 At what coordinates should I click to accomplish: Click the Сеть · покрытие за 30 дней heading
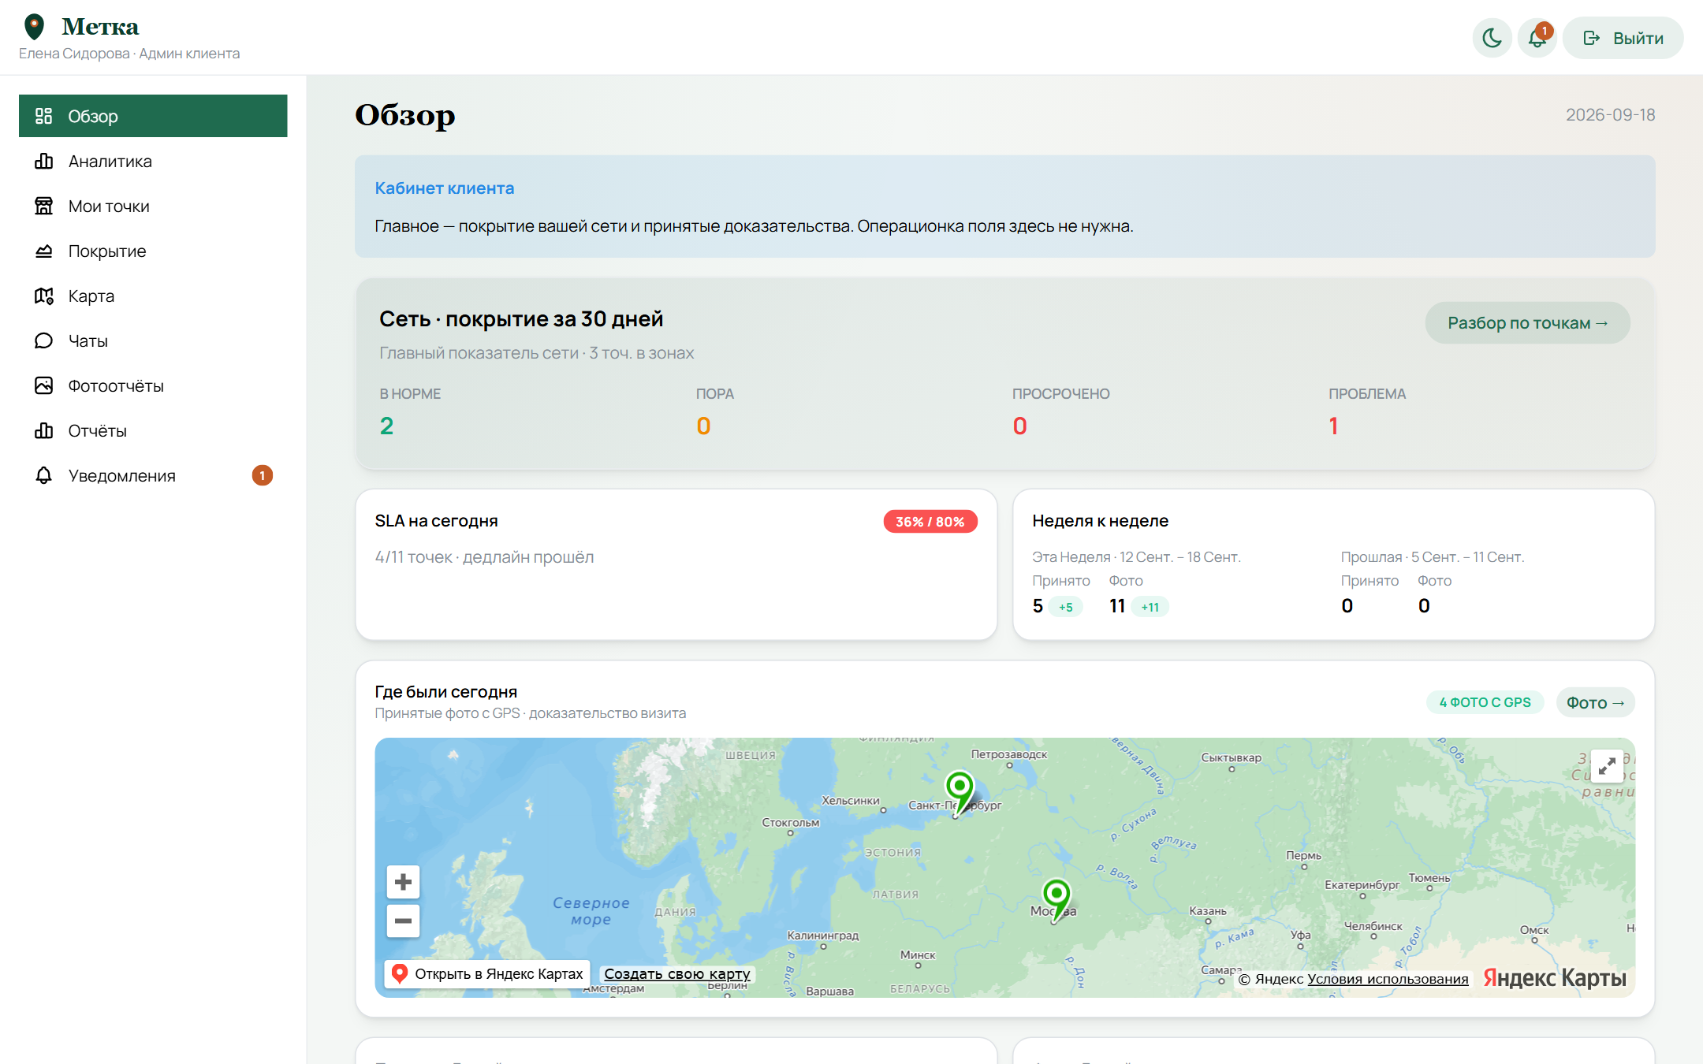521,318
